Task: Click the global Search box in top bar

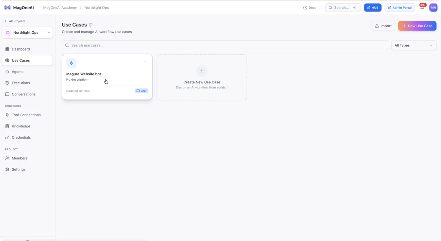Action: 343,8
